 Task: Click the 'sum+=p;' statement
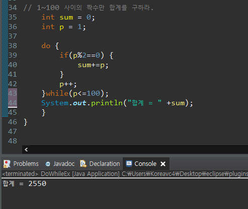(93, 65)
